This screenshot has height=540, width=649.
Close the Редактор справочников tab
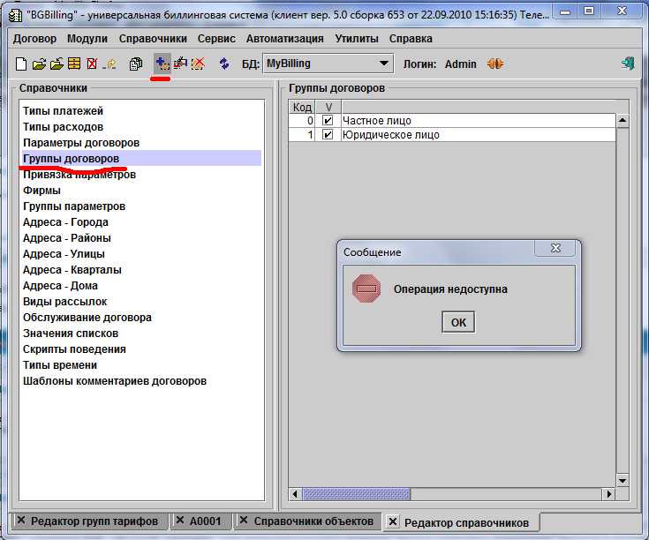[x=393, y=521]
